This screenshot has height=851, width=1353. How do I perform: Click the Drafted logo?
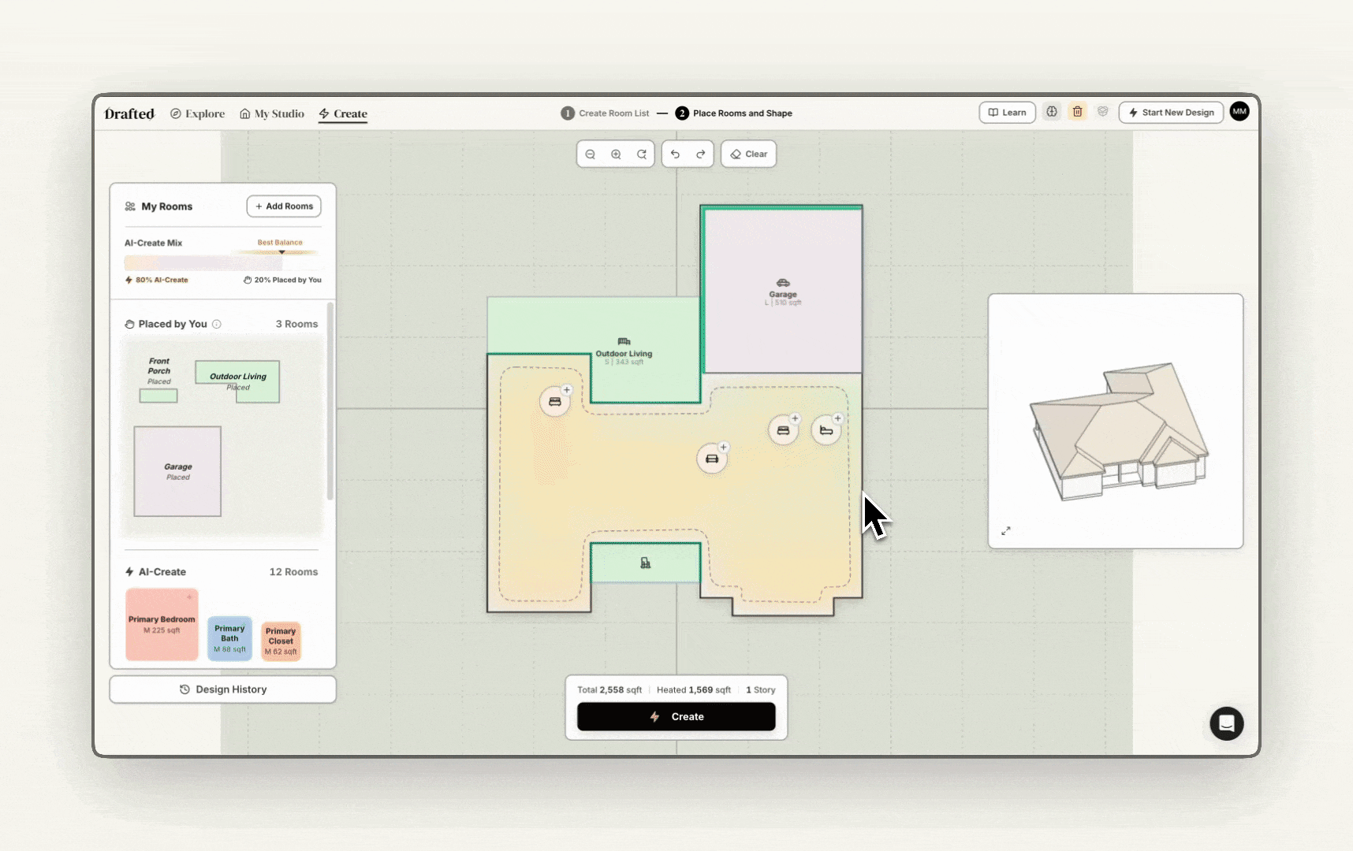(x=129, y=113)
